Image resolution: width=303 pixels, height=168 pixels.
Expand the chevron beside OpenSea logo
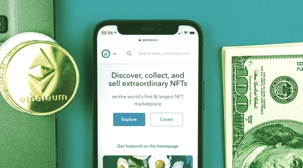115,54
